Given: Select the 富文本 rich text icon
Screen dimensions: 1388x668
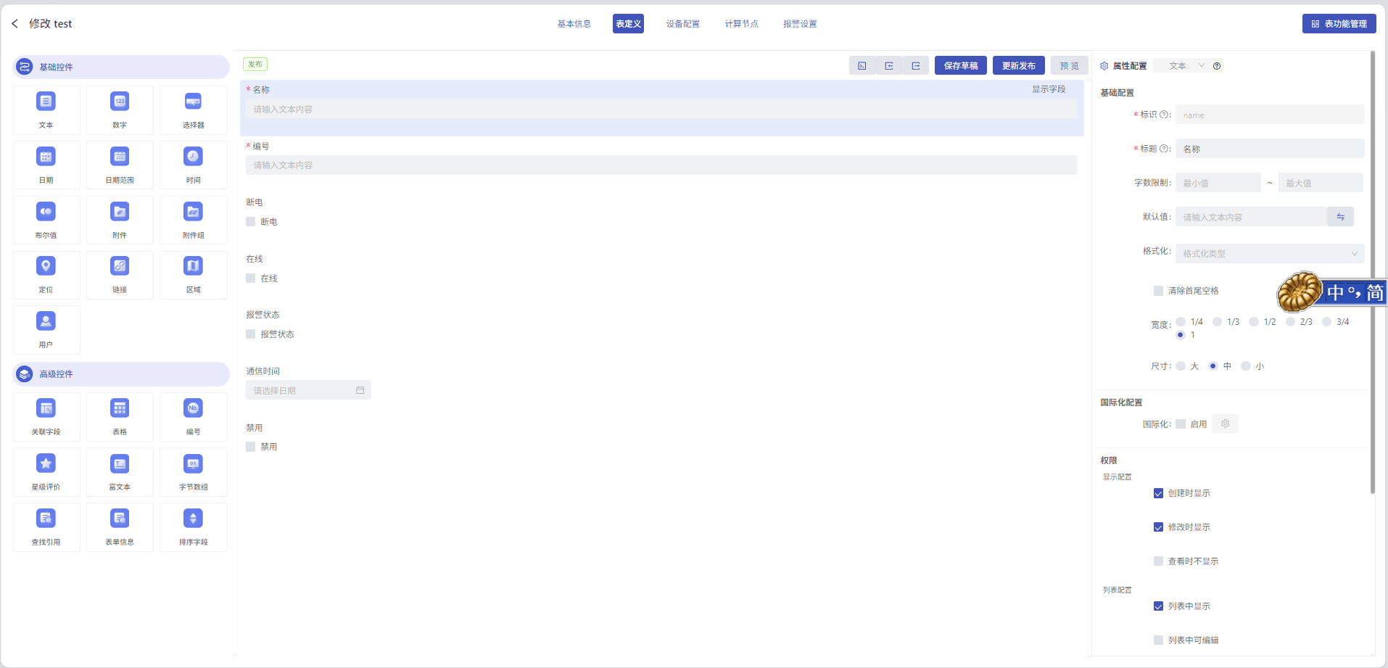Looking at the screenshot, I should (x=120, y=463).
